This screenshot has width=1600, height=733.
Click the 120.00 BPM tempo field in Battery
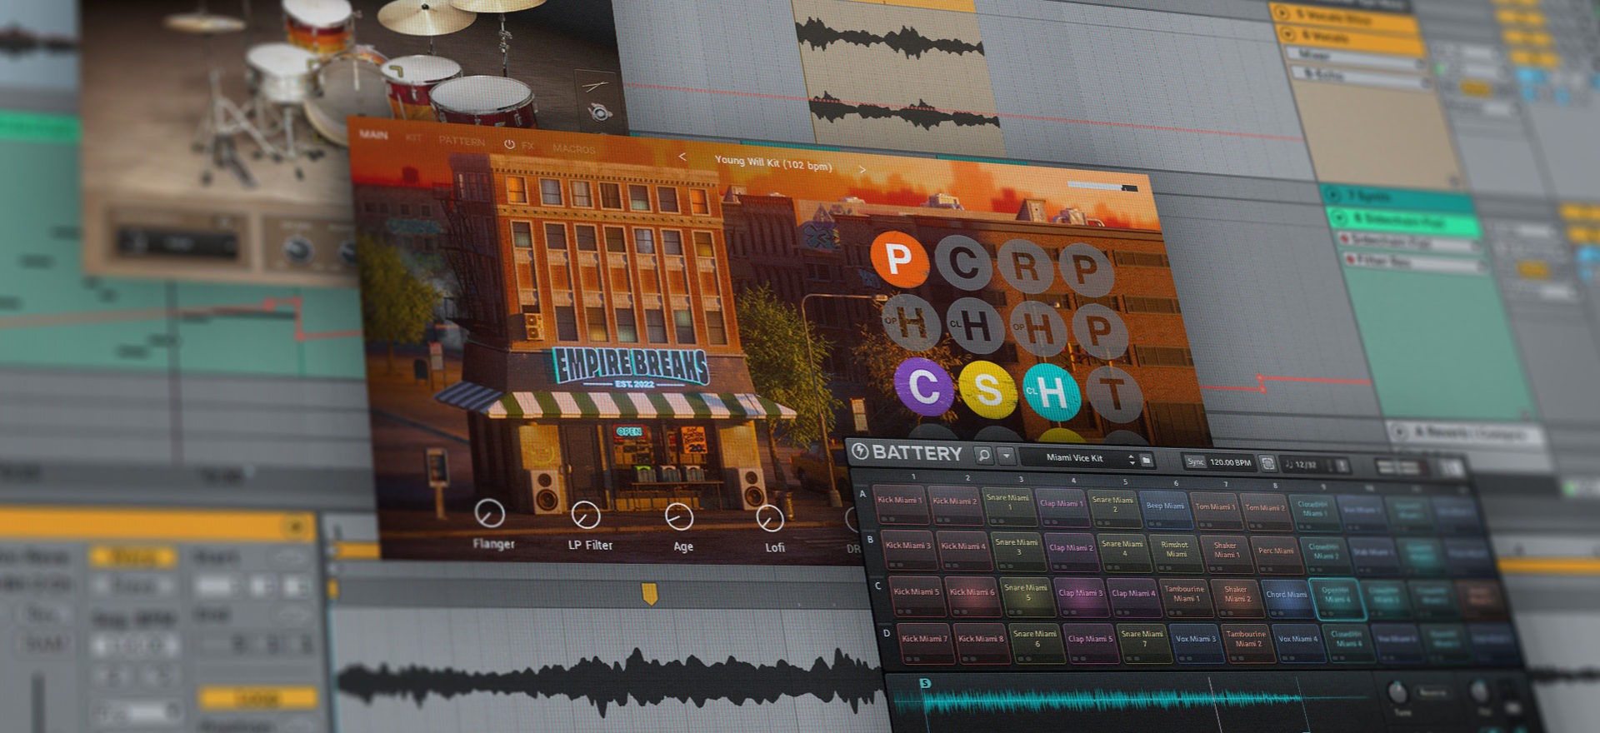(x=1232, y=462)
